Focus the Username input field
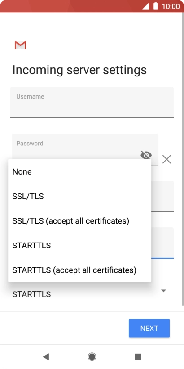Screen dimensions: 184x369 click(x=92, y=102)
